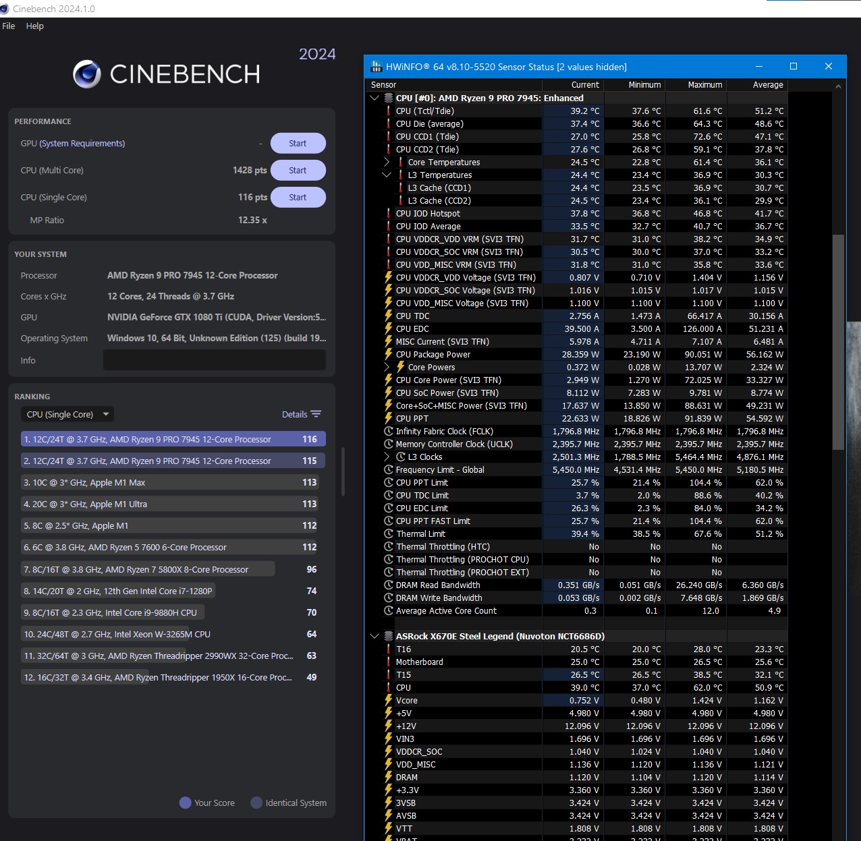The height and width of the screenshot is (841, 861).
Task: Click the clock icon for Thermal Throttling (HTC)
Action: 389,546
